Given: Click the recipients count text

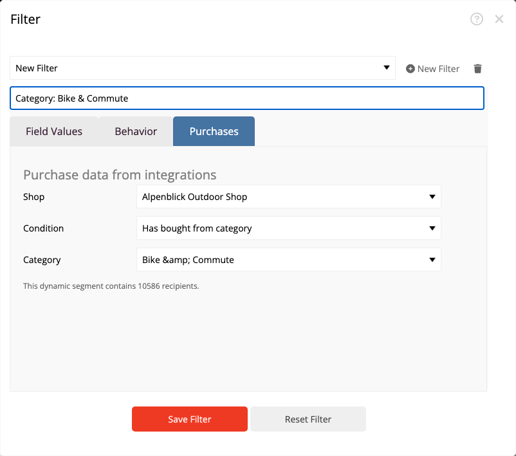Looking at the screenshot, I should click(x=111, y=286).
